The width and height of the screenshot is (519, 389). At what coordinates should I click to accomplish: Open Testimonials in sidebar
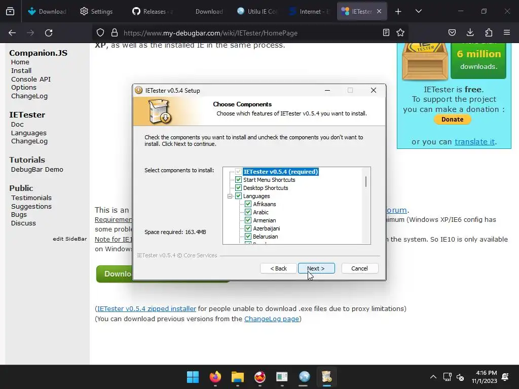coord(31,198)
